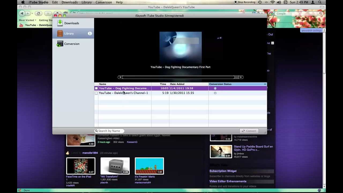Click status icon for DalekQueen's Channel-1 row
This screenshot has width=343, height=193.
(215, 93)
